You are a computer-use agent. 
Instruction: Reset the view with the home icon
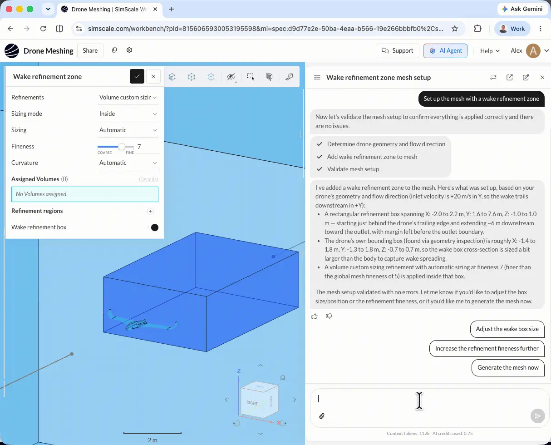pyautogui.click(x=283, y=377)
